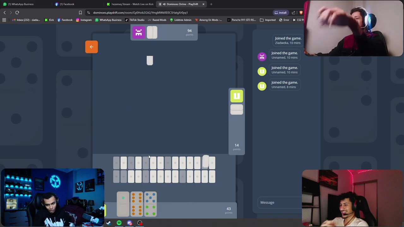Open Linktree Admin bookmark

(x=181, y=20)
